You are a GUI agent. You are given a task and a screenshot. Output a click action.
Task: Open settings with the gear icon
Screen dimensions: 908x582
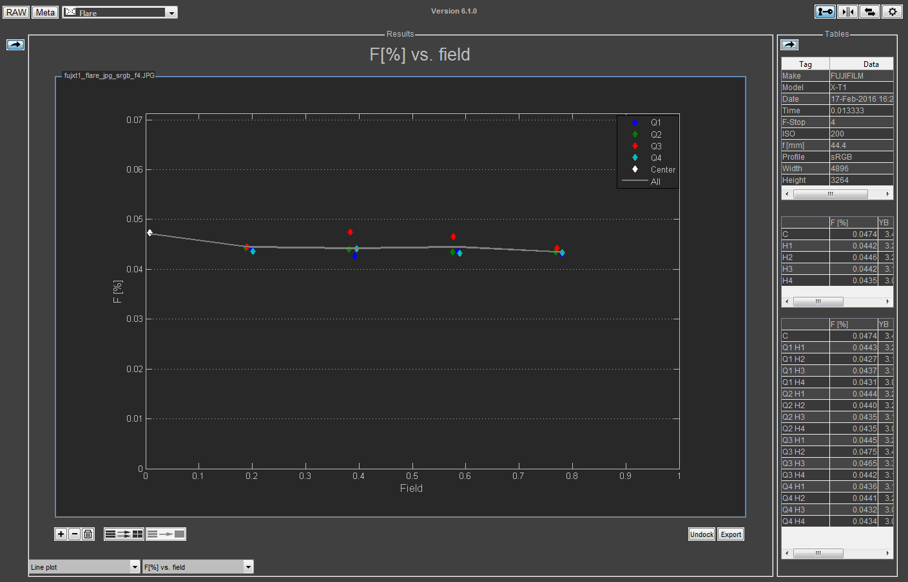pyautogui.click(x=892, y=12)
